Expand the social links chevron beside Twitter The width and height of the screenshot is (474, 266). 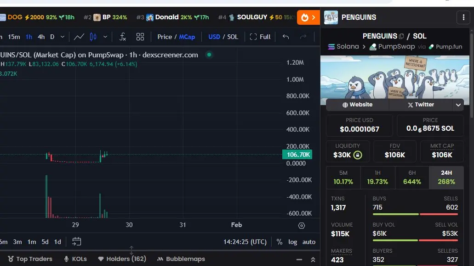[x=458, y=105]
